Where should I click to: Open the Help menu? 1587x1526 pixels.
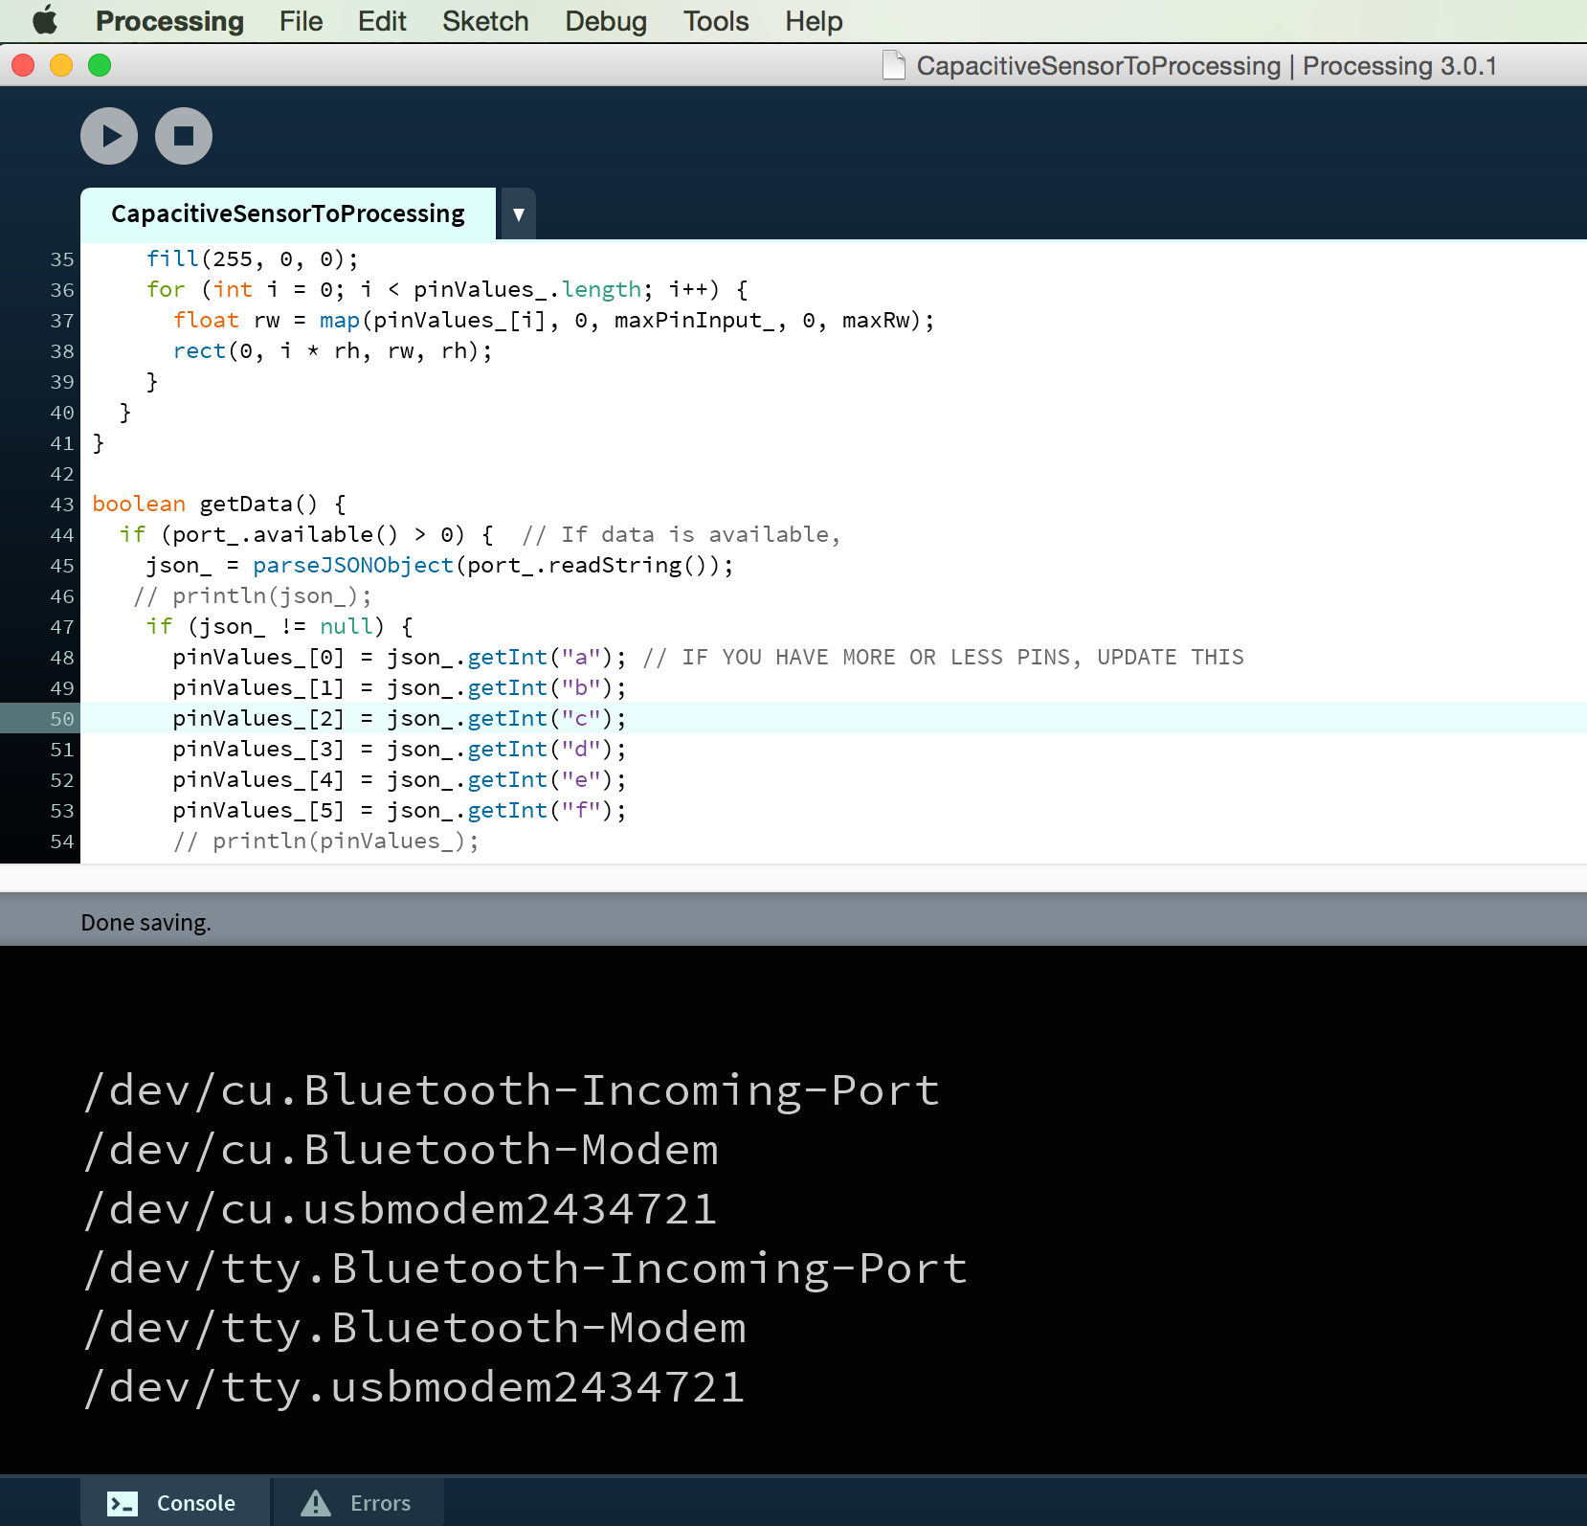click(x=814, y=21)
